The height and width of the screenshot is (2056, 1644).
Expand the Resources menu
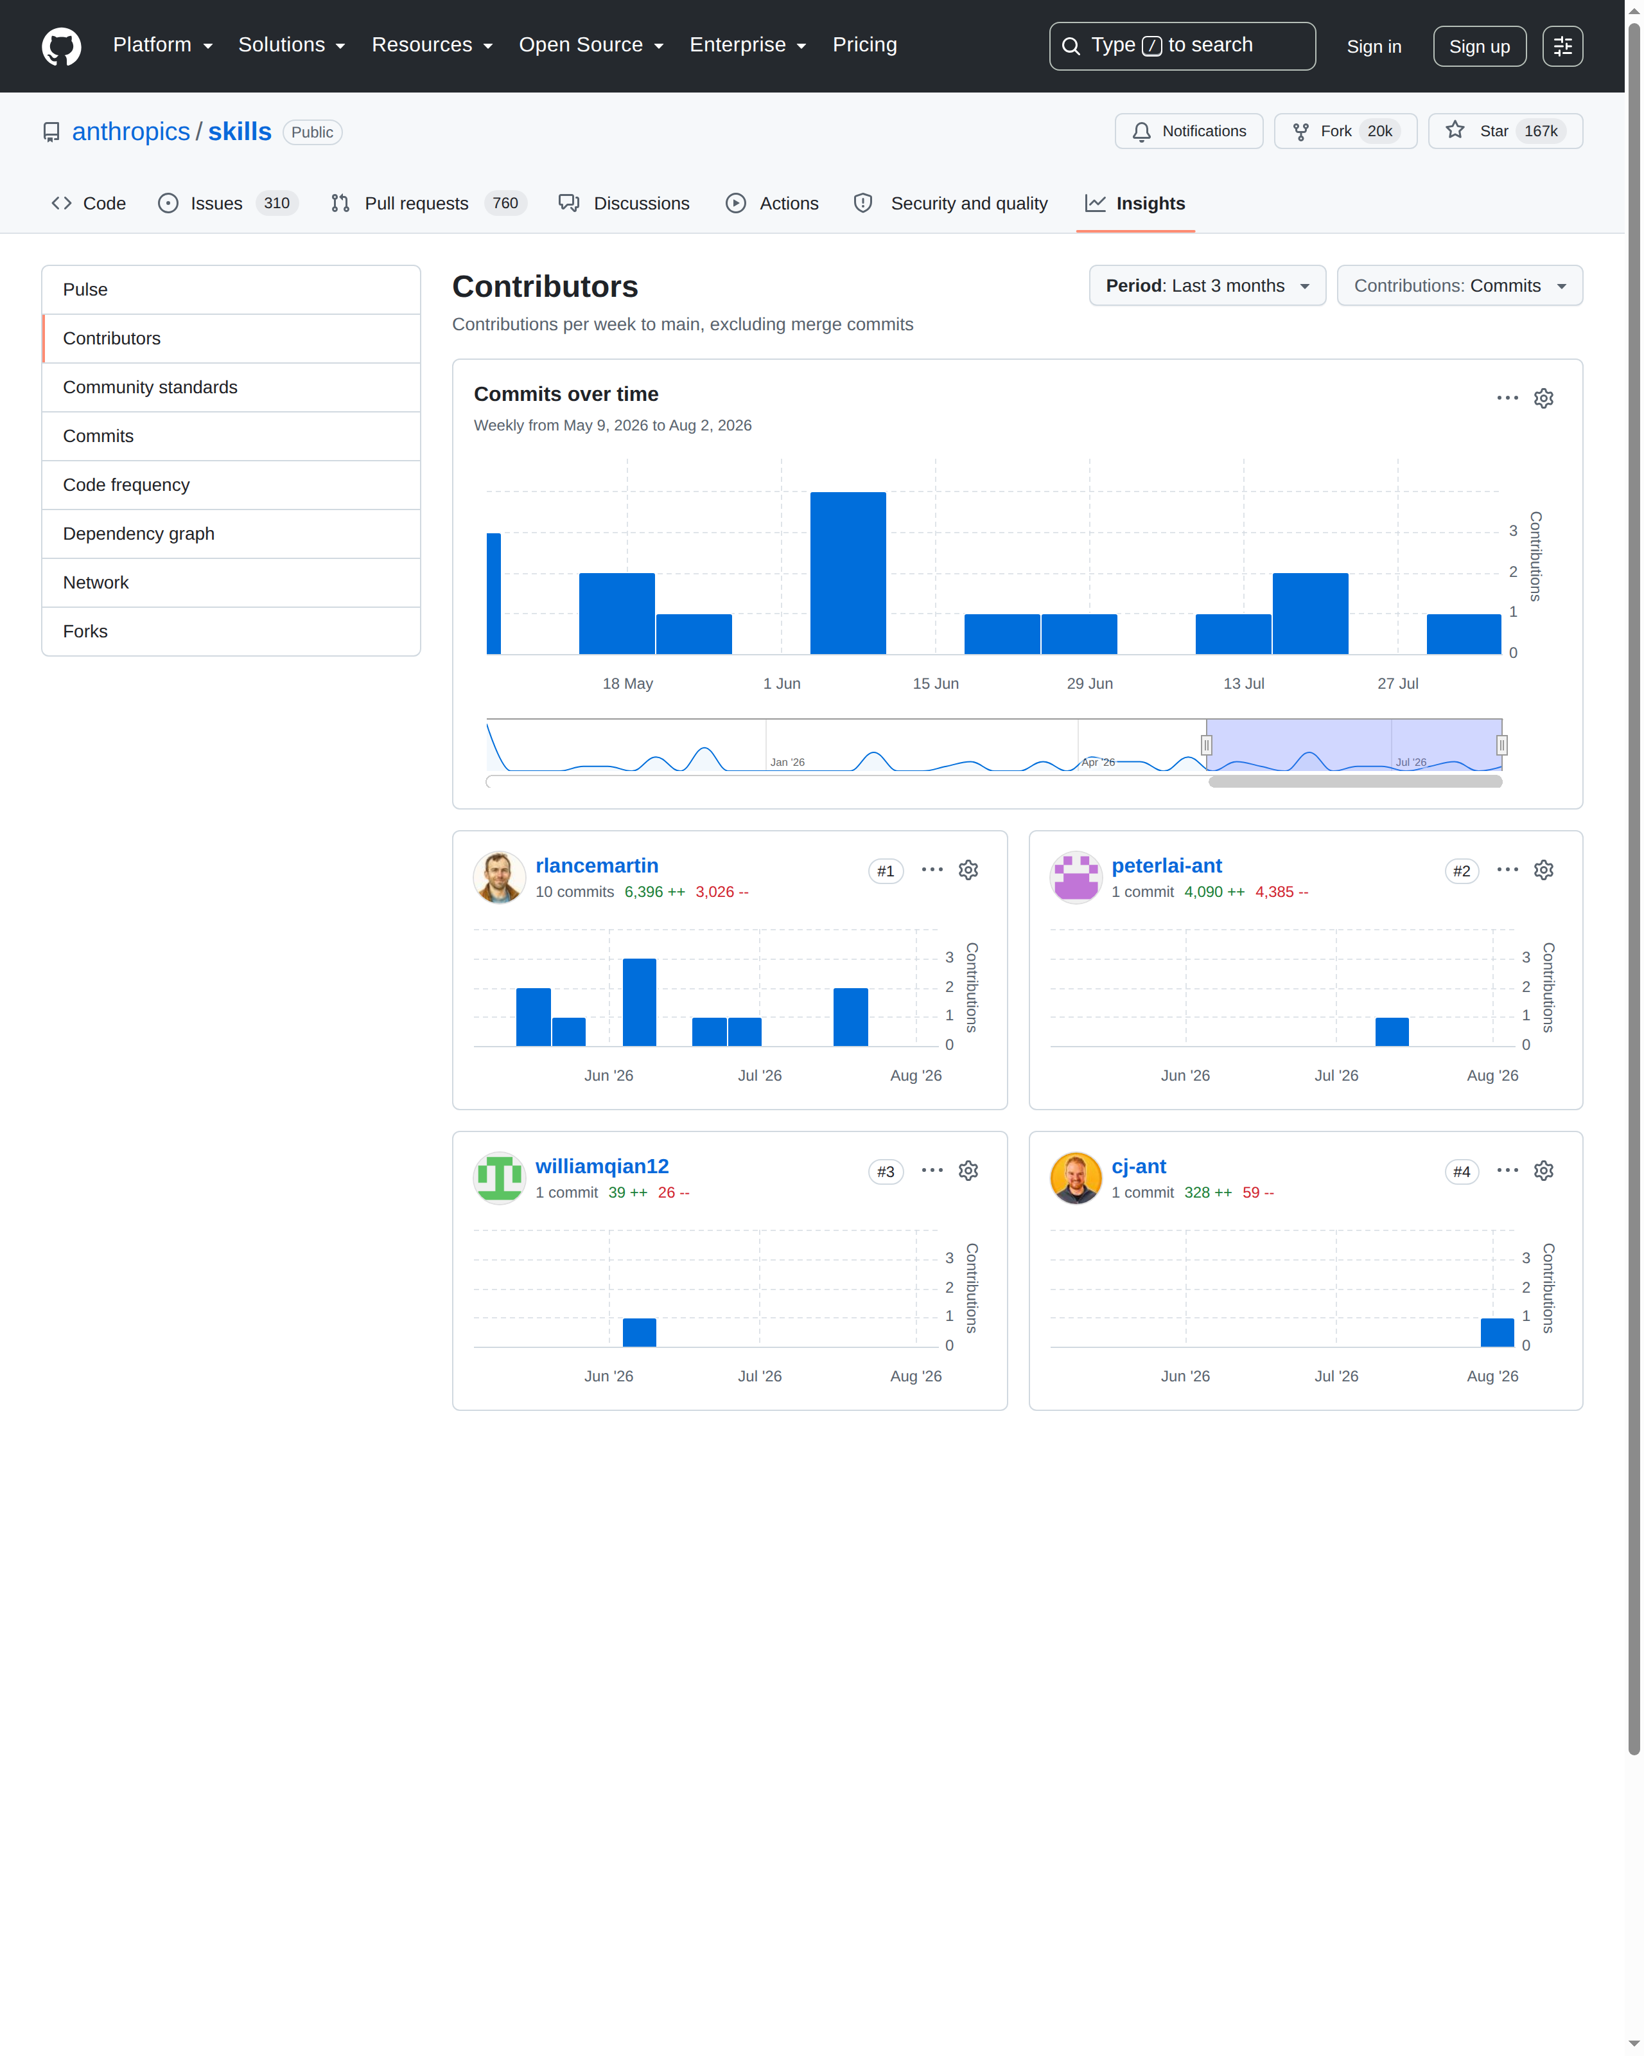point(432,45)
